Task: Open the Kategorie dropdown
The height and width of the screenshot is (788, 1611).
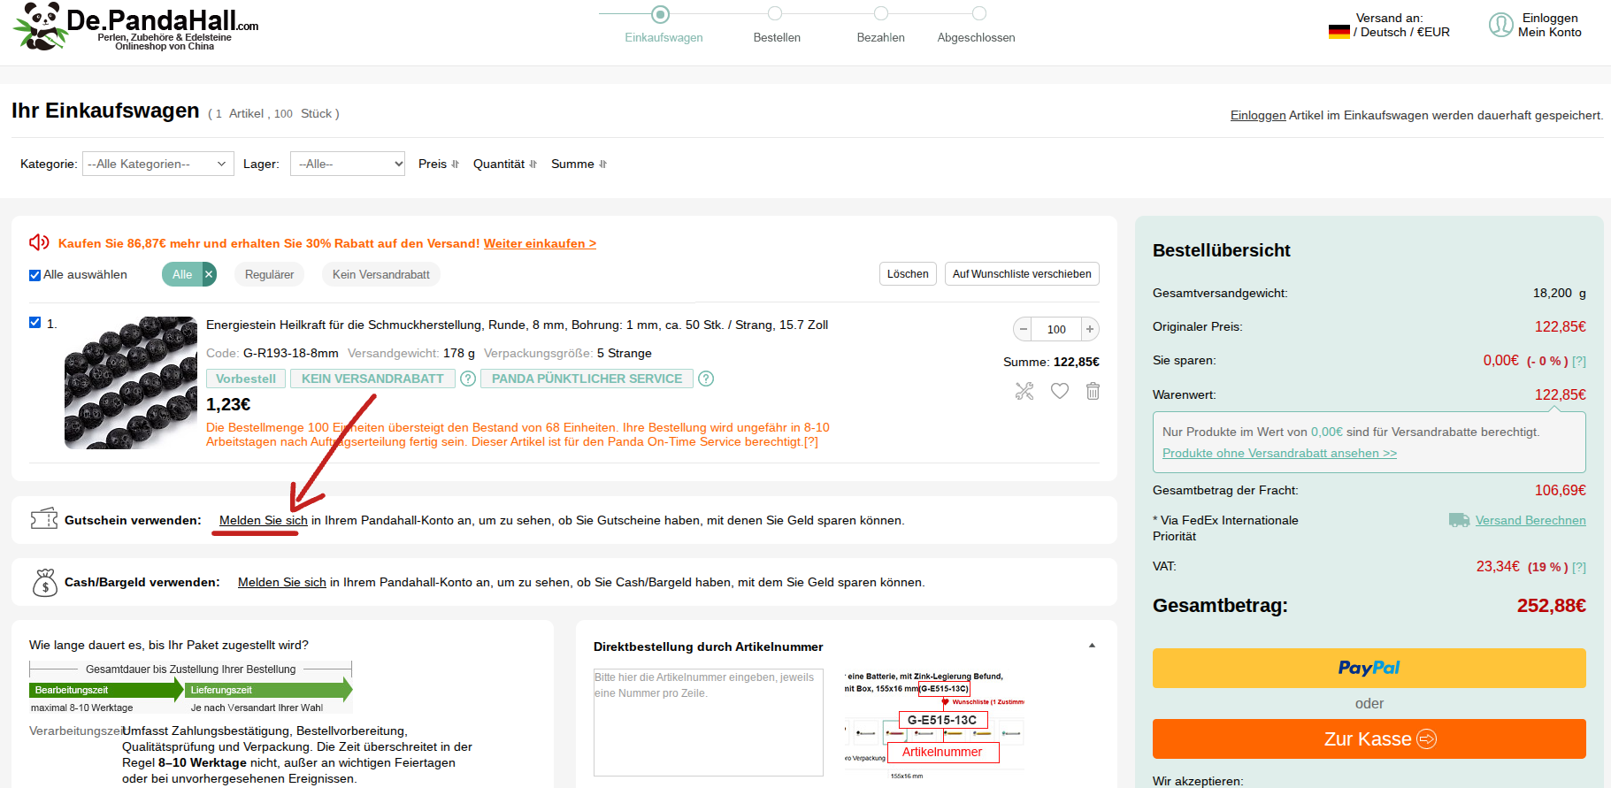Action: pyautogui.click(x=157, y=164)
